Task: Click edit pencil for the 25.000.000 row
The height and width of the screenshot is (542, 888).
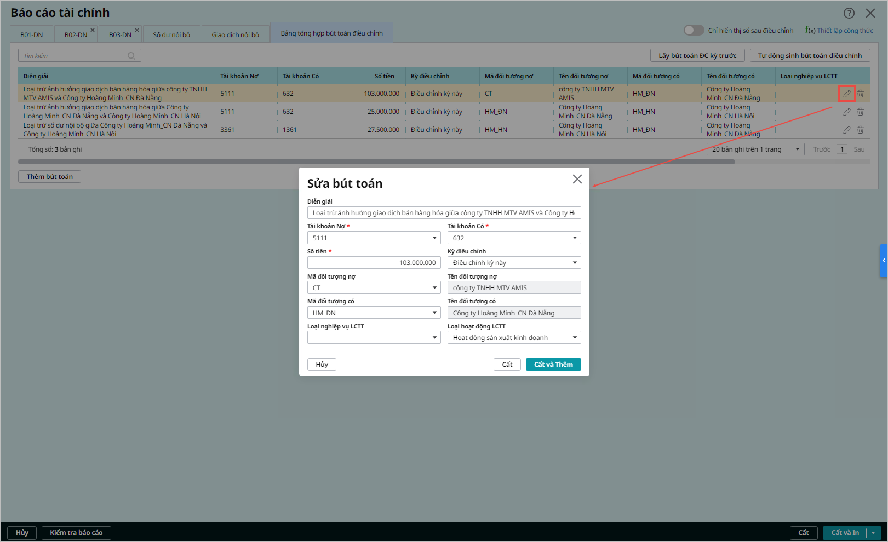Action: point(846,112)
